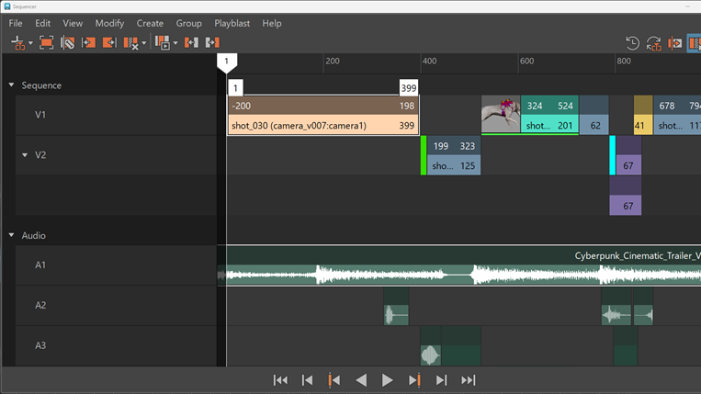The image size is (701, 394).
Task: Click the trim shot start toolbar icon
Action: pyautogui.click(x=88, y=43)
